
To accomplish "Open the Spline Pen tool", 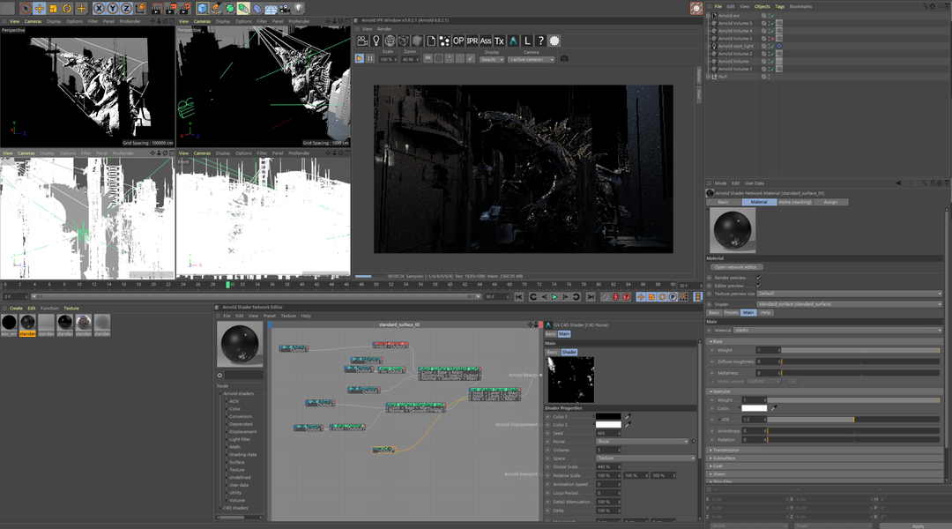I will point(216,9).
